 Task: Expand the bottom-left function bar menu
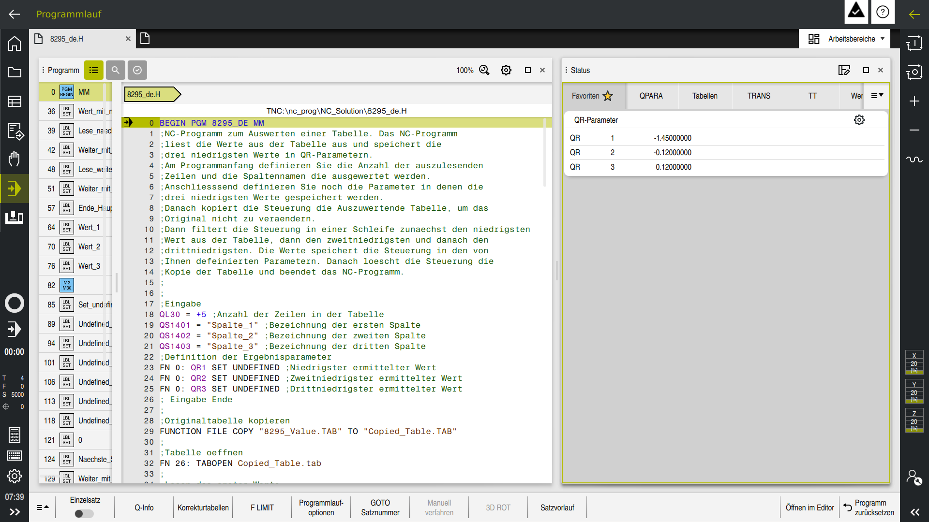43,507
